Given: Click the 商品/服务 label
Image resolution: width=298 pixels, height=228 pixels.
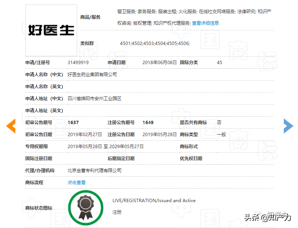Looking at the screenshot, I should click(x=90, y=17).
